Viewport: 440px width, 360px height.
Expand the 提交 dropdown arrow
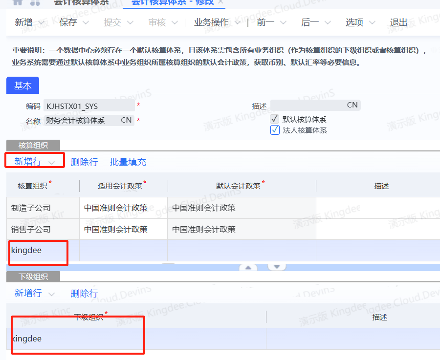click(130, 22)
